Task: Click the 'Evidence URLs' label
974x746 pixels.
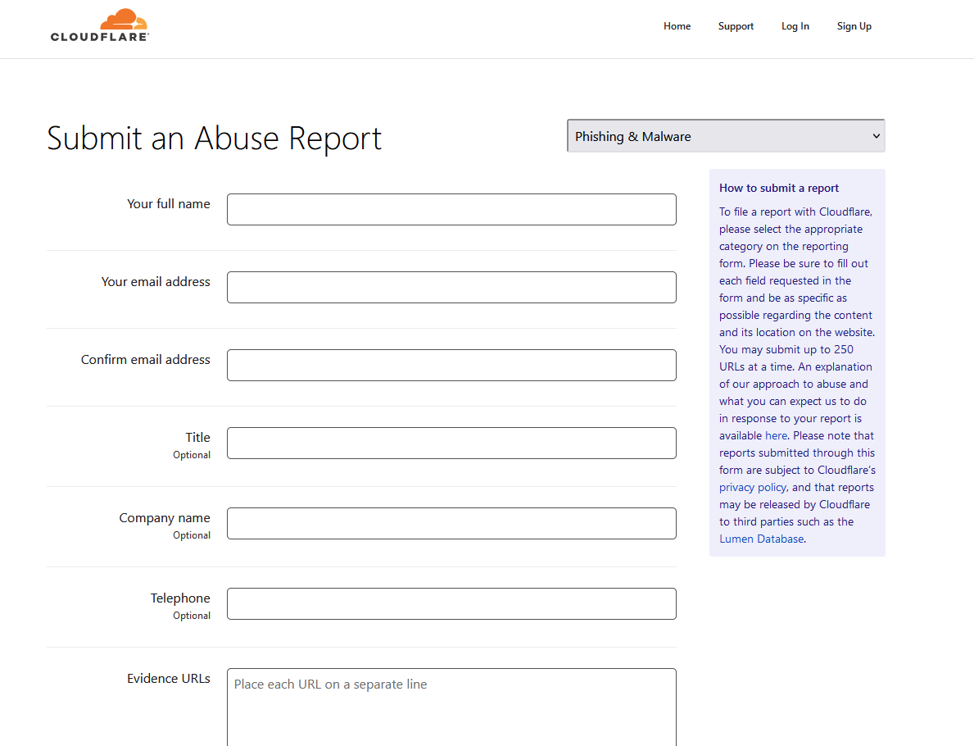Action: pos(168,678)
